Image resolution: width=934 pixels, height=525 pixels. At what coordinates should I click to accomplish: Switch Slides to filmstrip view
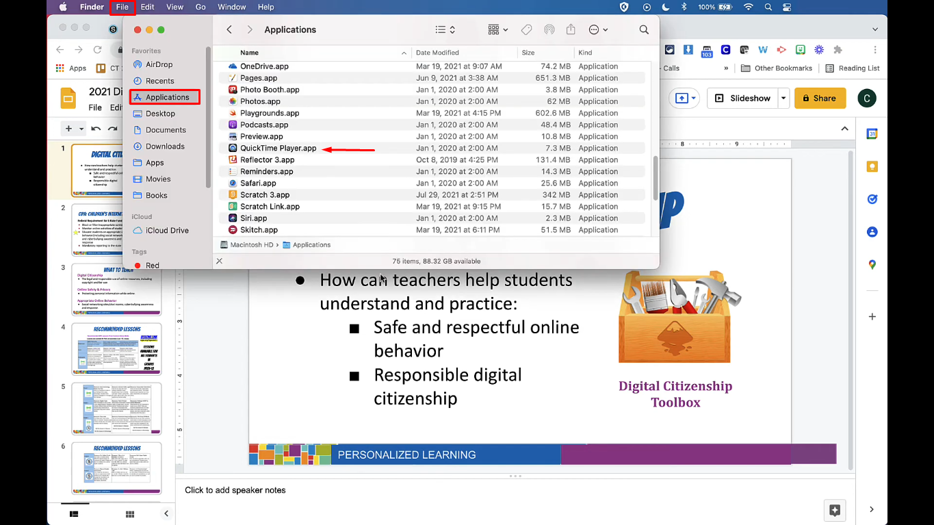[x=74, y=513]
